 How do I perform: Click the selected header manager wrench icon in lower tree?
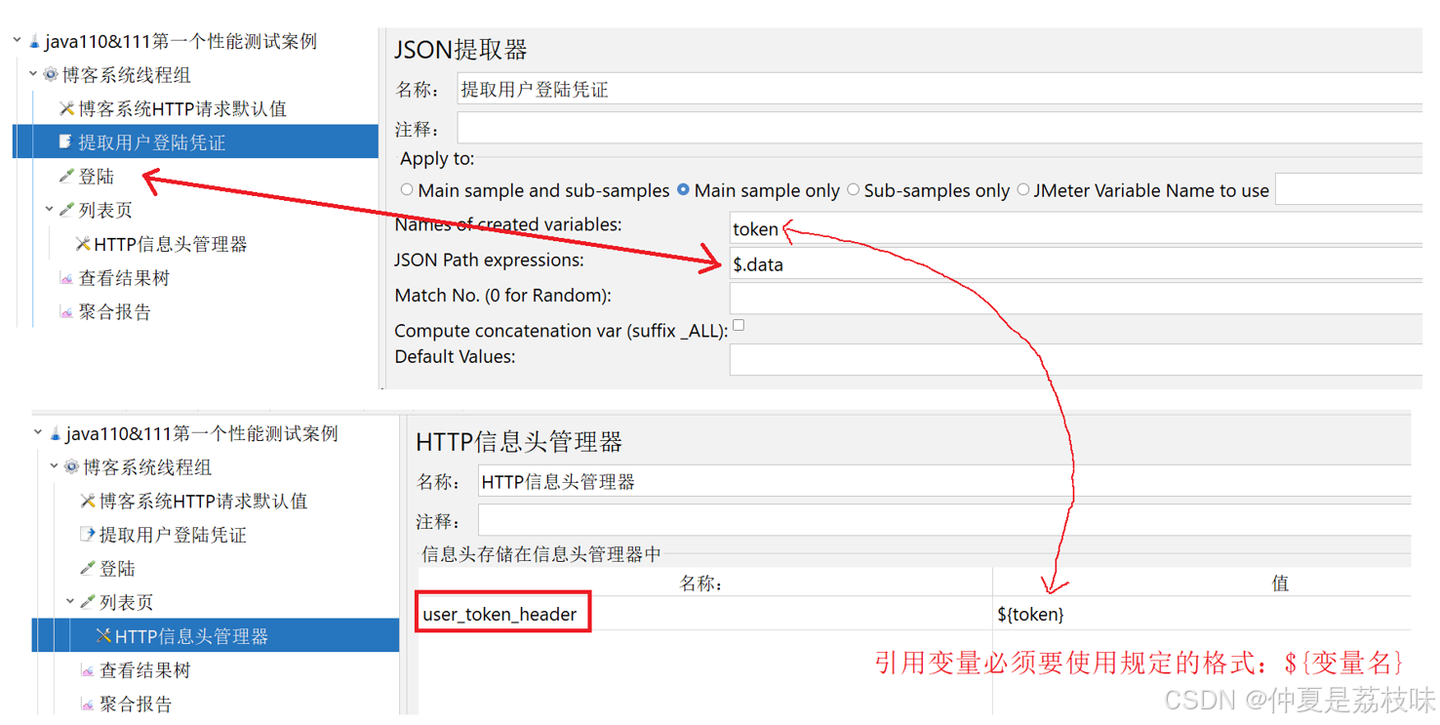coord(103,636)
